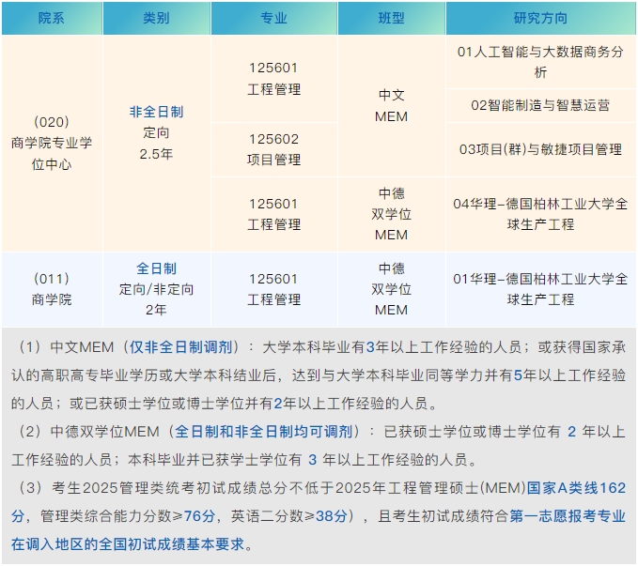Select the 03项目(群)与敏捷项目管理 cell

point(540,149)
